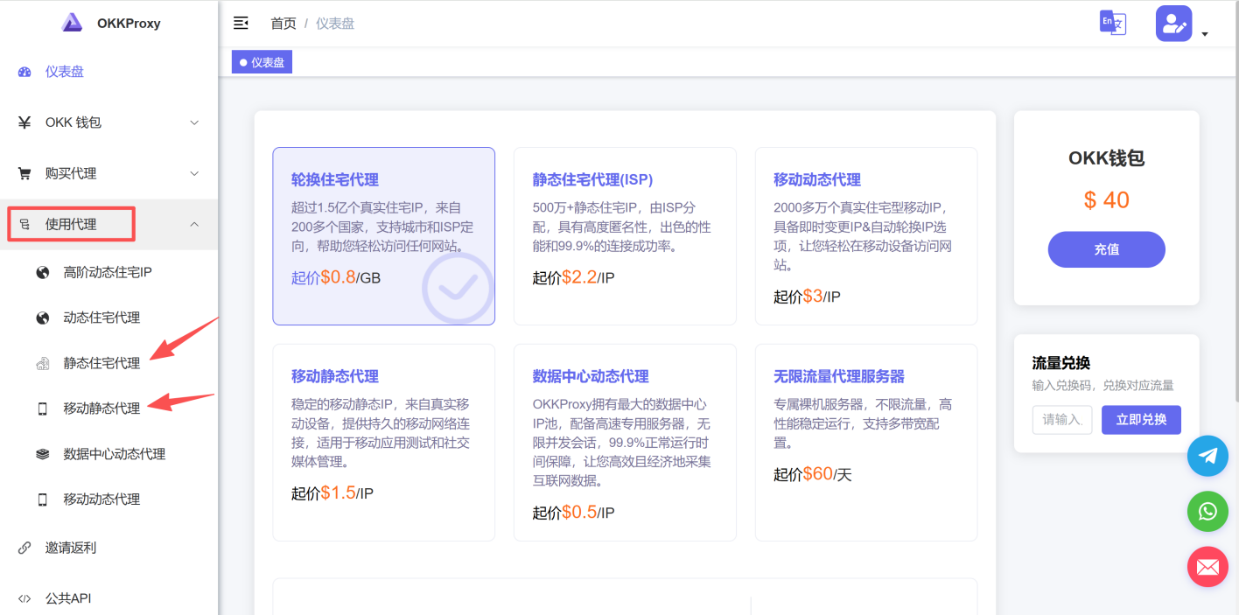The width and height of the screenshot is (1239, 615).
Task: Open the user account dropdown arrow
Action: coord(1205,34)
